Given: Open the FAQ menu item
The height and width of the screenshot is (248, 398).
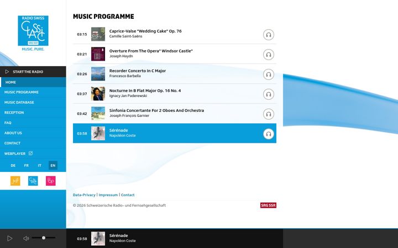Looking at the screenshot, I should pyautogui.click(x=33, y=122).
